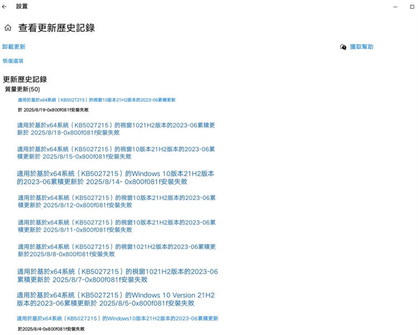Image resolution: width=418 pixels, height=335 pixels.
Task: Open the home icon beside the title
Action: tap(8, 28)
